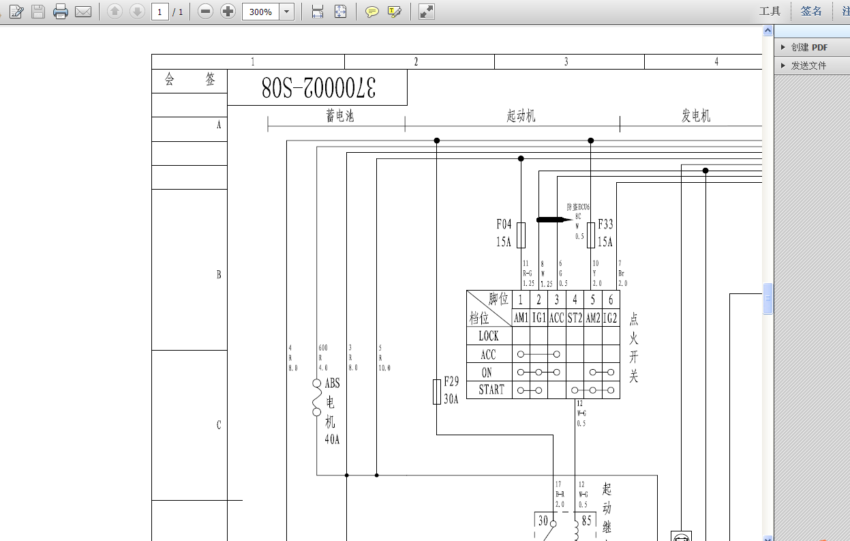This screenshot has height=541, width=850.
Task: Zoom in using the plus button
Action: click(x=228, y=12)
